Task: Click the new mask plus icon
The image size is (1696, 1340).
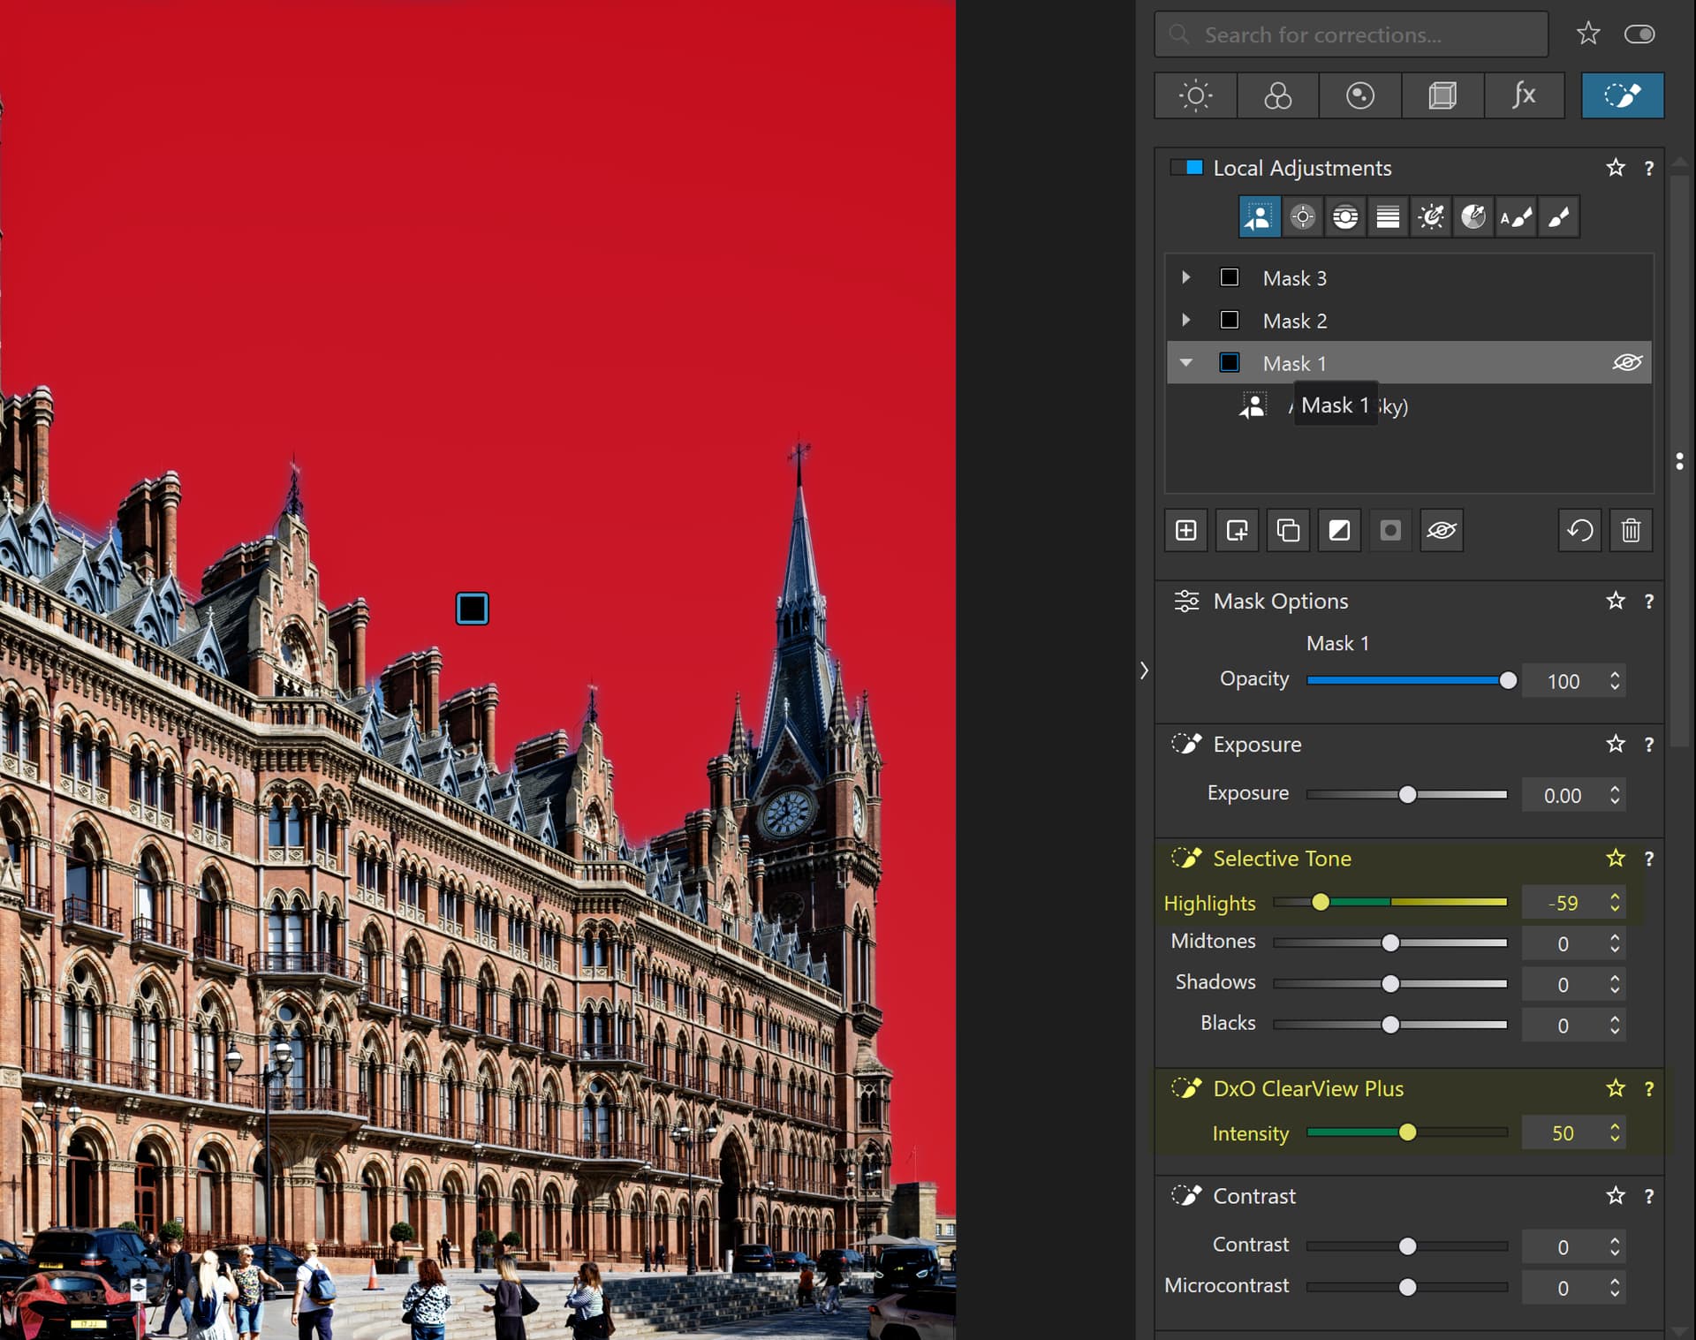Action: tap(1185, 531)
